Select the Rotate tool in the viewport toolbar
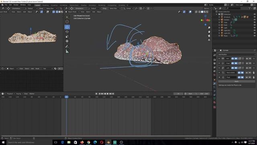Screen dimensions: 257x145 67,32
